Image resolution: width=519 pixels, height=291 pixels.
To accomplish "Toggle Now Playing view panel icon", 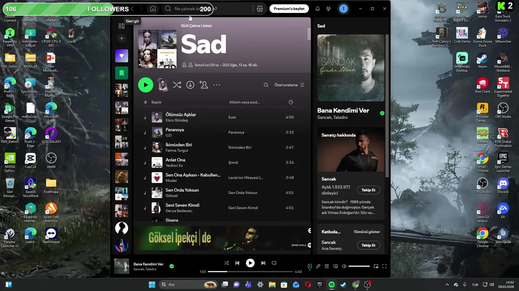I will pos(310,266).
